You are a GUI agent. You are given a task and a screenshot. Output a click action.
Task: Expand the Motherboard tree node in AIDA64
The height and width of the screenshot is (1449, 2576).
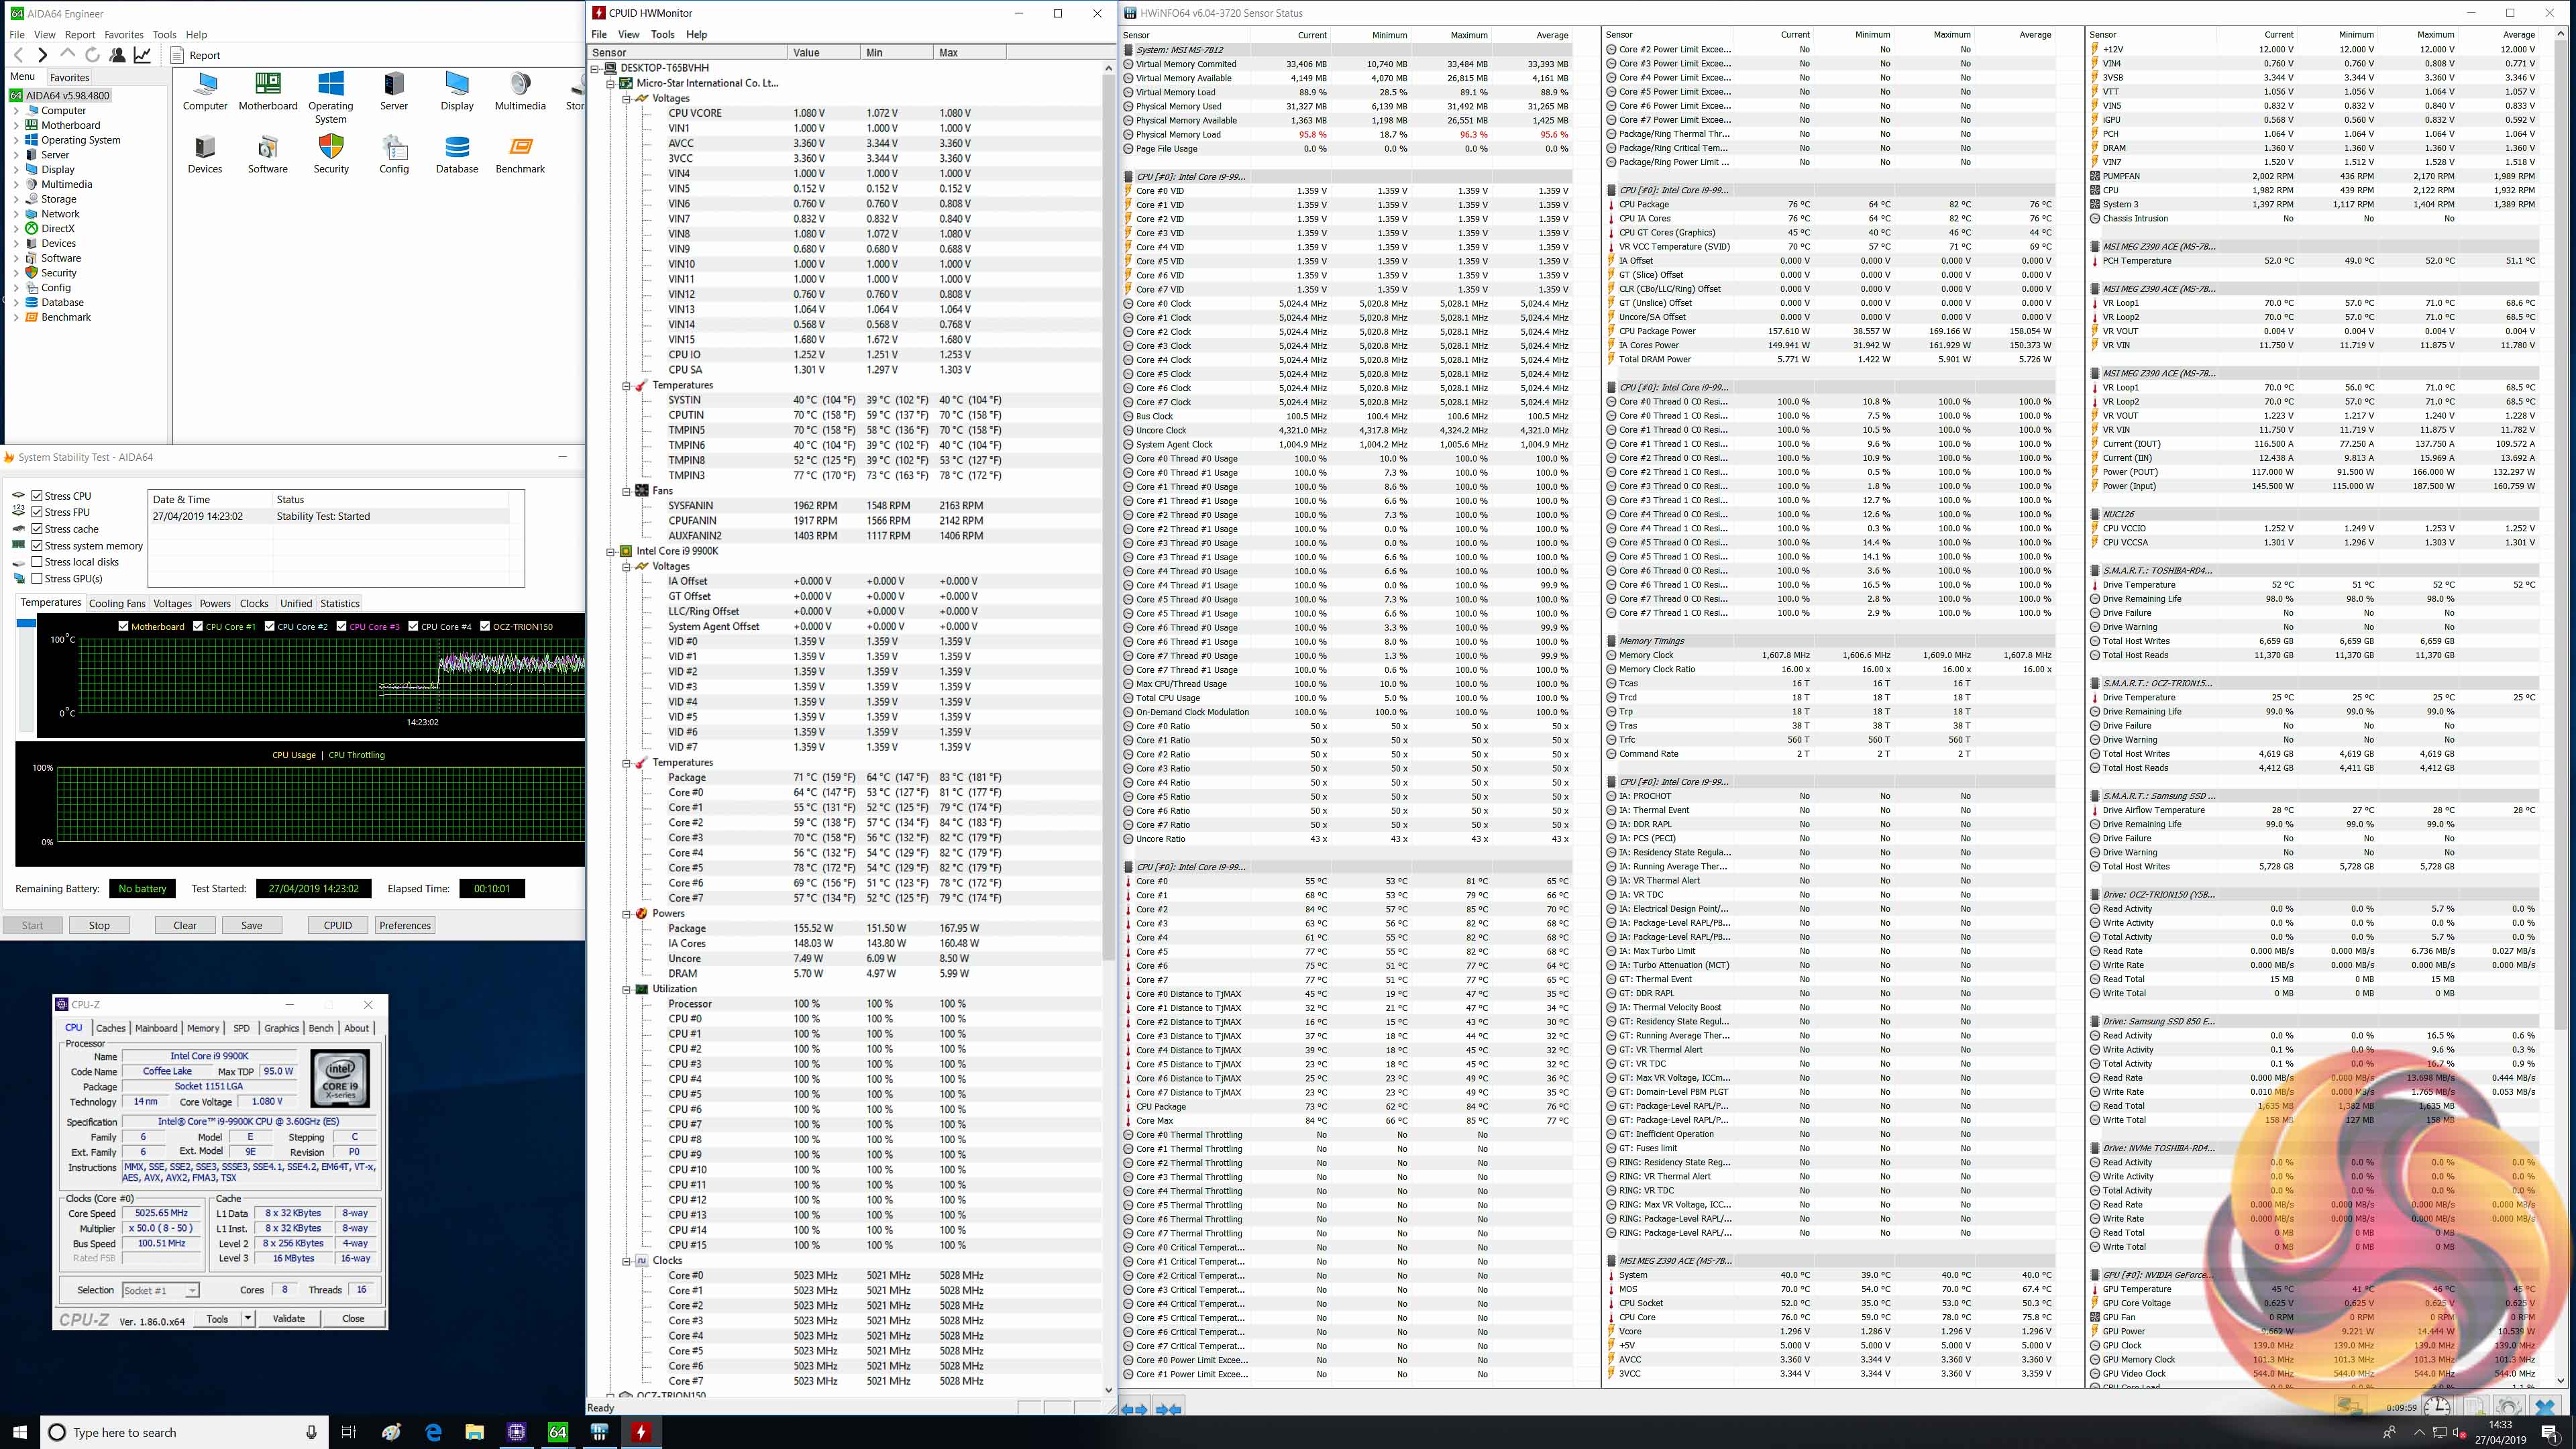point(16,125)
